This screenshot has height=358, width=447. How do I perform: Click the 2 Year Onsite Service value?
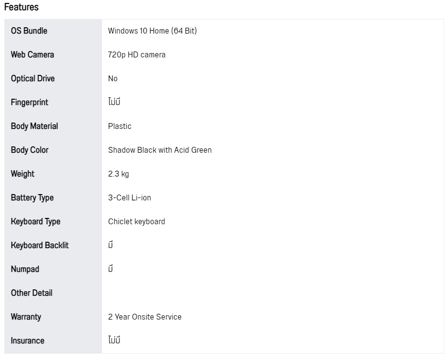pos(145,317)
